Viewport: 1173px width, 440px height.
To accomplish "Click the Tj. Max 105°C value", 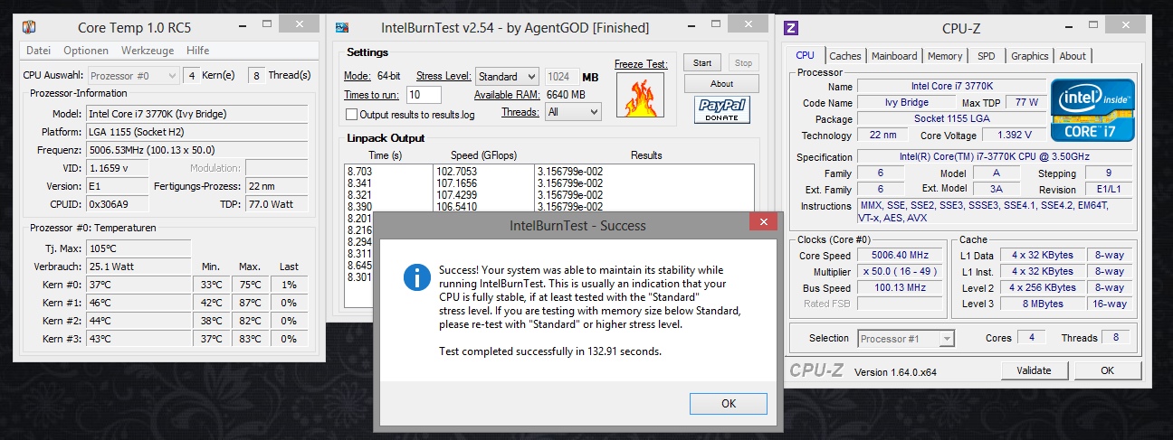I will tap(138, 248).
